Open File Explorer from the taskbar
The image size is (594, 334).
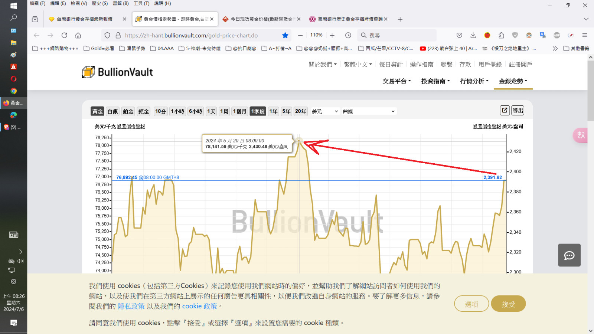click(x=13, y=42)
